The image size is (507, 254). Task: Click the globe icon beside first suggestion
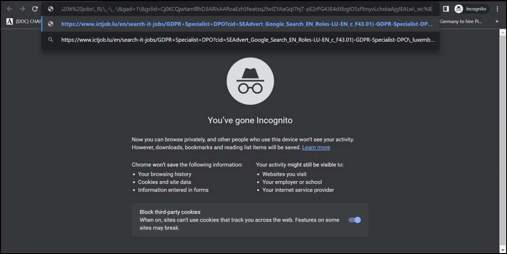coord(51,24)
